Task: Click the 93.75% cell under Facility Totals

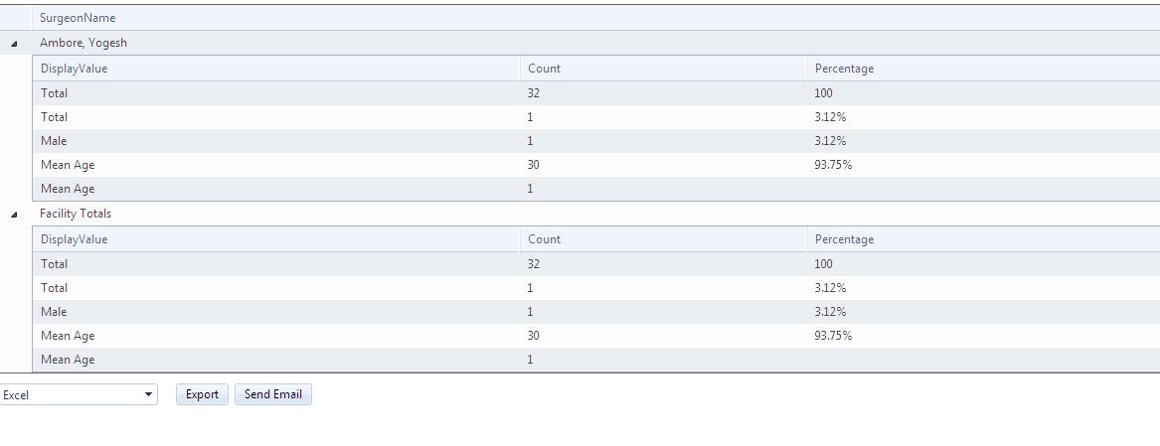Action: tap(833, 336)
